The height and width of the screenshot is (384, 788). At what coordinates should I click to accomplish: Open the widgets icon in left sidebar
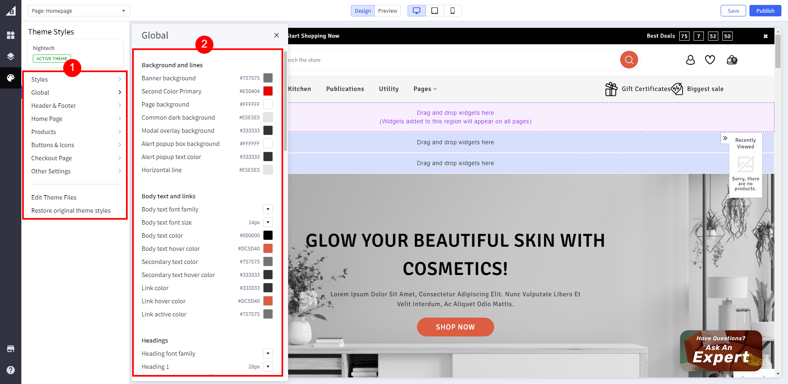pyautogui.click(x=11, y=35)
